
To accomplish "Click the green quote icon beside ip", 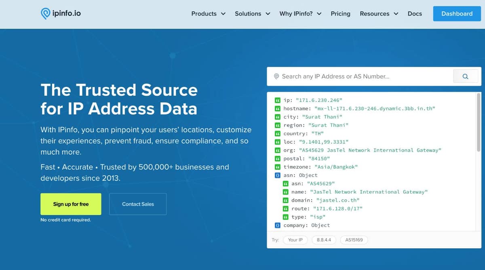I will 278,100.
